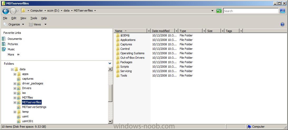Screen dimensions: 288x130
Task: Open the Name column filter dropdown
Action: coord(149,31)
